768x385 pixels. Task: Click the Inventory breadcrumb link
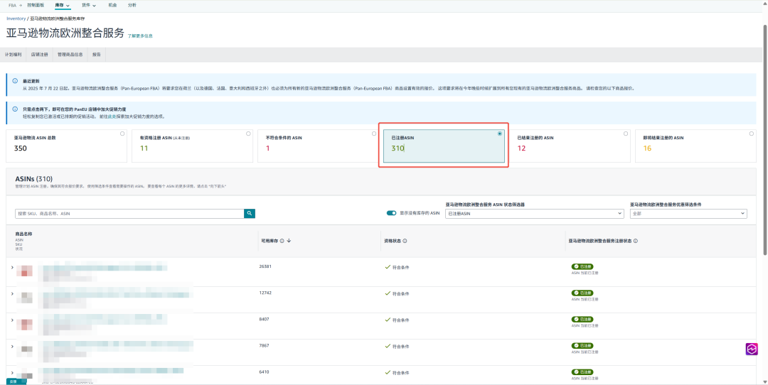click(16, 18)
